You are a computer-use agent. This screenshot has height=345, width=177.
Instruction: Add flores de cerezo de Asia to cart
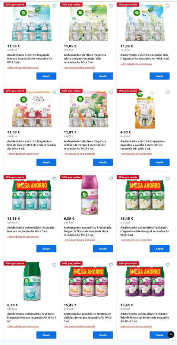pyautogui.click(x=103, y=248)
